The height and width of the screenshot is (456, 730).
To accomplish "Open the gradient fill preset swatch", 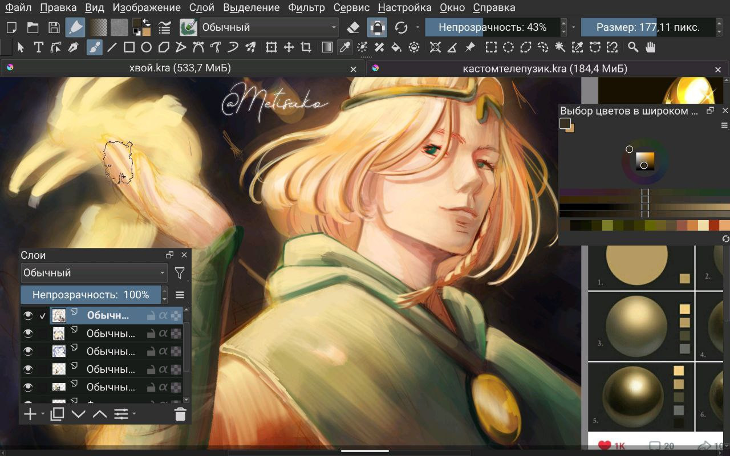I will coord(99,27).
